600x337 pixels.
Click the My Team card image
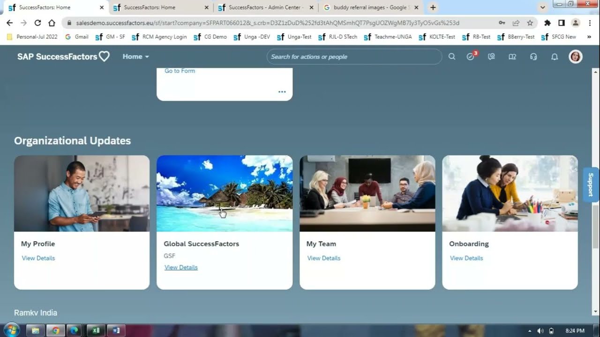tap(367, 193)
